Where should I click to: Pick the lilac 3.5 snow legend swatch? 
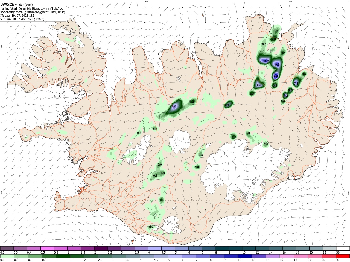coord(141,249)
